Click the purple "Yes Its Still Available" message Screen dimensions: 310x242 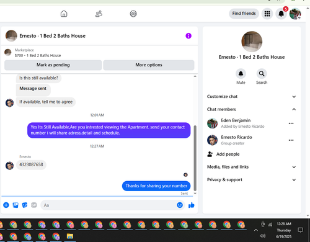[x=108, y=130]
